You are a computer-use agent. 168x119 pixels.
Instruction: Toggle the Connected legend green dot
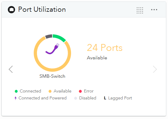pos(16,91)
